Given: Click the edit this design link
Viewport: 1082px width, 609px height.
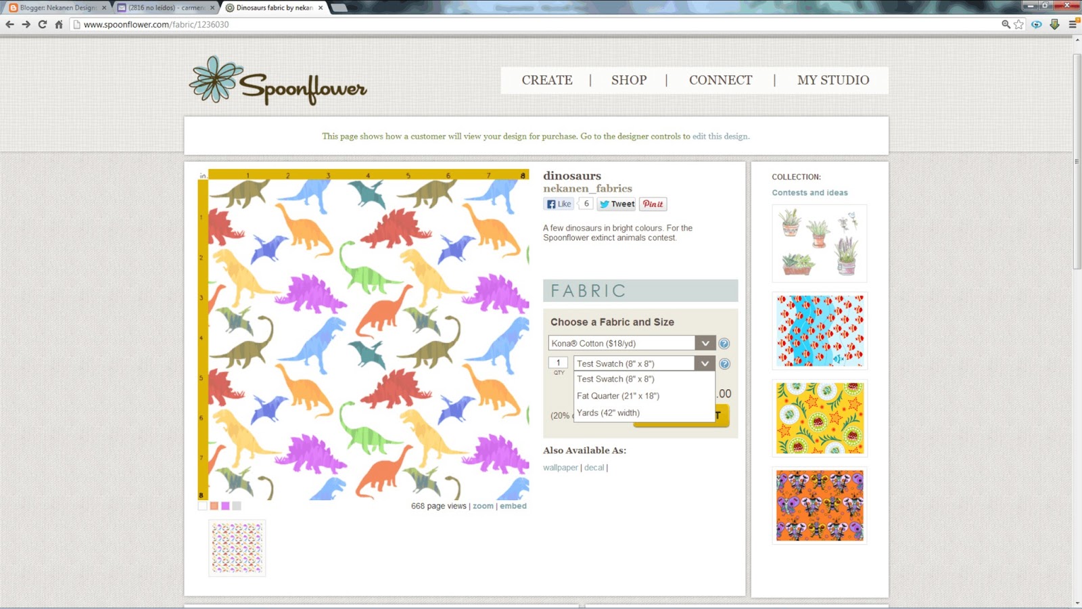Looking at the screenshot, I should (x=719, y=135).
